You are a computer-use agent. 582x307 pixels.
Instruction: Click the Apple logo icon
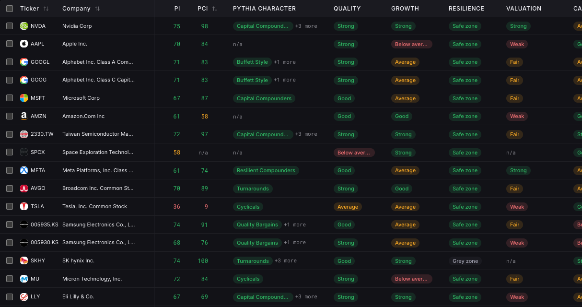tap(24, 44)
